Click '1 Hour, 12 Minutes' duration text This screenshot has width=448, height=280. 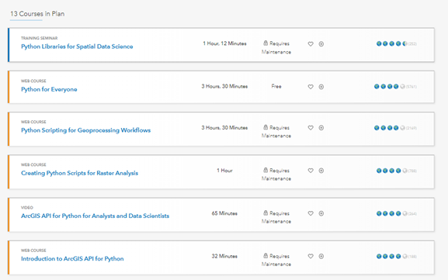224,43
